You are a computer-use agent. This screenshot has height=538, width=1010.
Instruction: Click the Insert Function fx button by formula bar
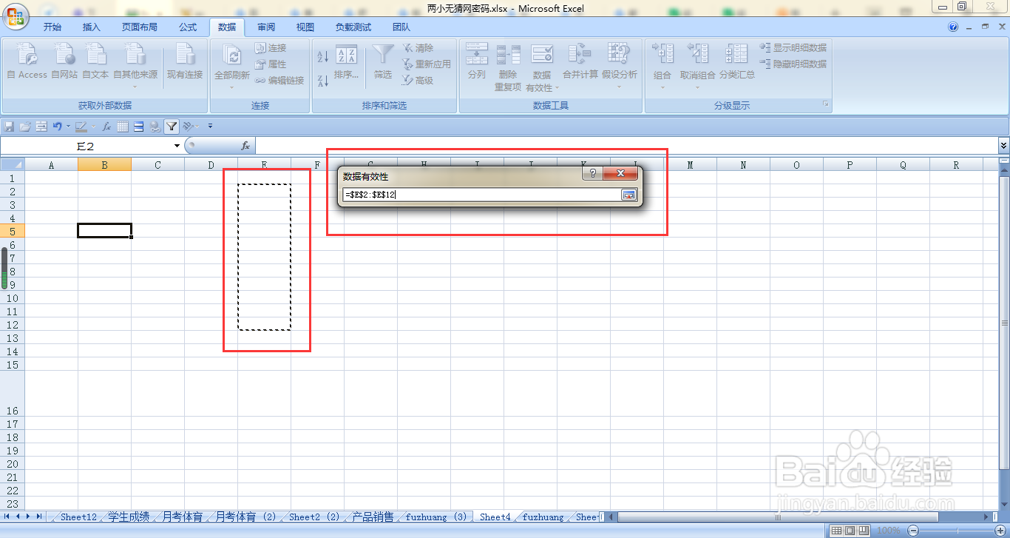coord(245,147)
